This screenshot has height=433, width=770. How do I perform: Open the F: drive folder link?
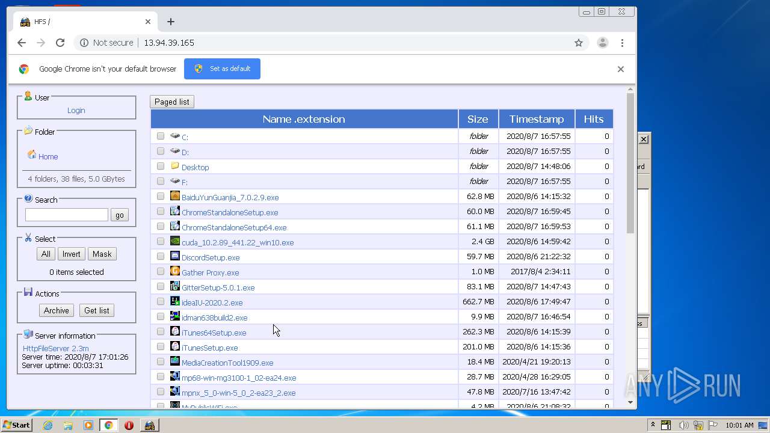coord(185,182)
